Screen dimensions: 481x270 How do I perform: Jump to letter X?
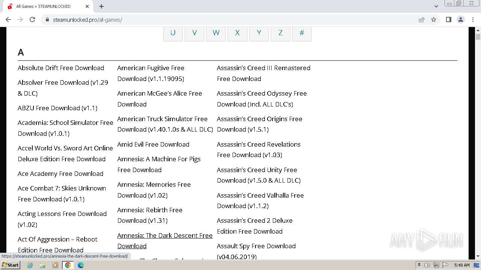pyautogui.click(x=237, y=33)
